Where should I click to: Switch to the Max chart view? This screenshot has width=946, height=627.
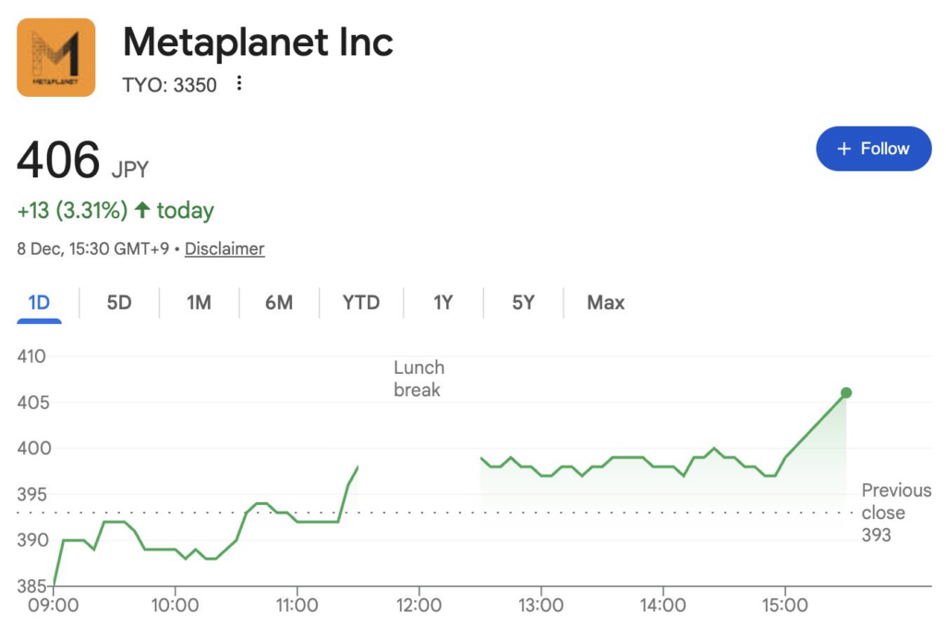604,302
